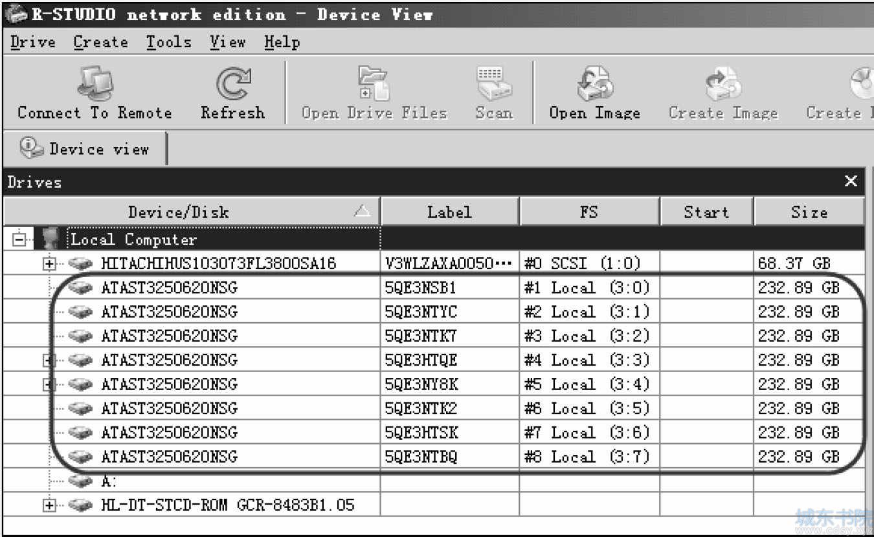Click the #2 Local (3:1) cell

tap(589, 312)
